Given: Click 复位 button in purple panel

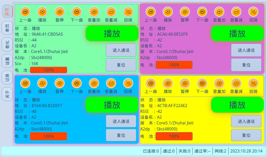Looking at the screenshot, I should tap(246, 65).
